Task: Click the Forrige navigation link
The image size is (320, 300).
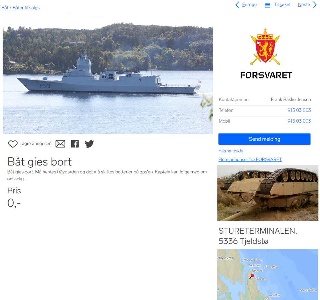Action: [x=249, y=4]
